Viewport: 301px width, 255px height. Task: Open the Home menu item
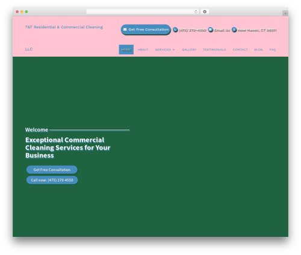click(126, 49)
